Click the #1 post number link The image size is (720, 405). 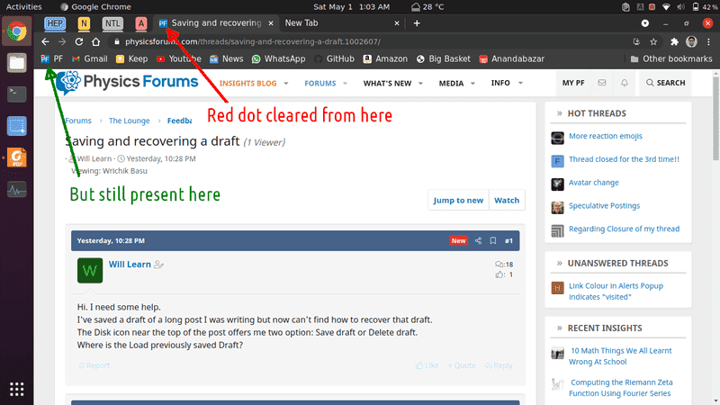(x=508, y=240)
